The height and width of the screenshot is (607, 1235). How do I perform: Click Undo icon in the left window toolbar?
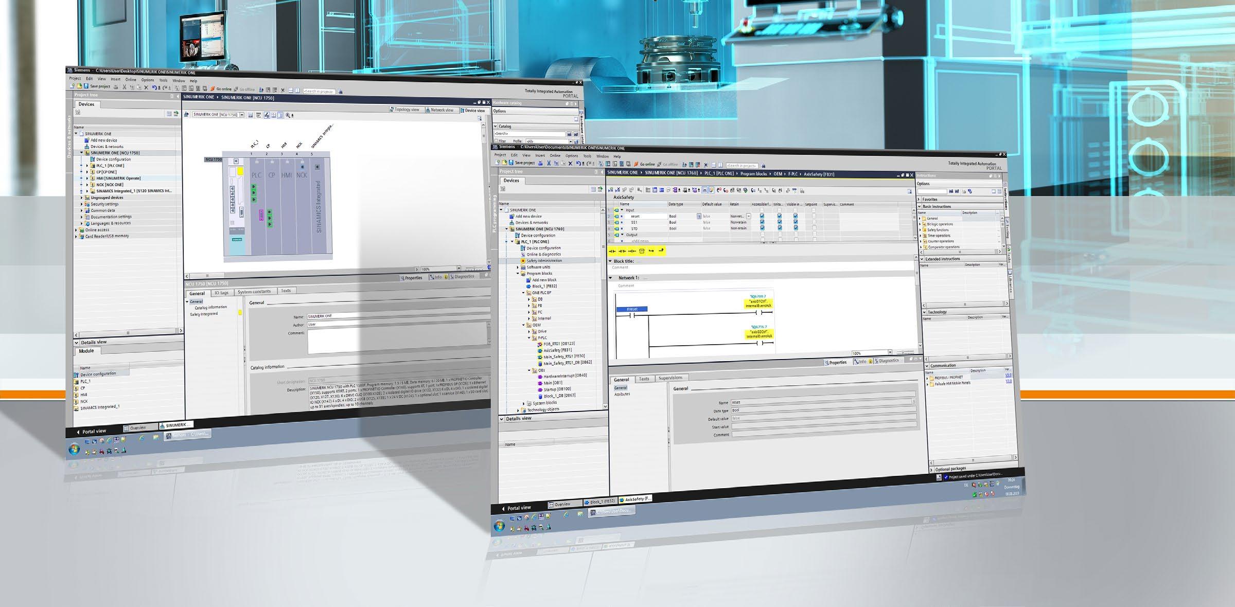coord(154,87)
